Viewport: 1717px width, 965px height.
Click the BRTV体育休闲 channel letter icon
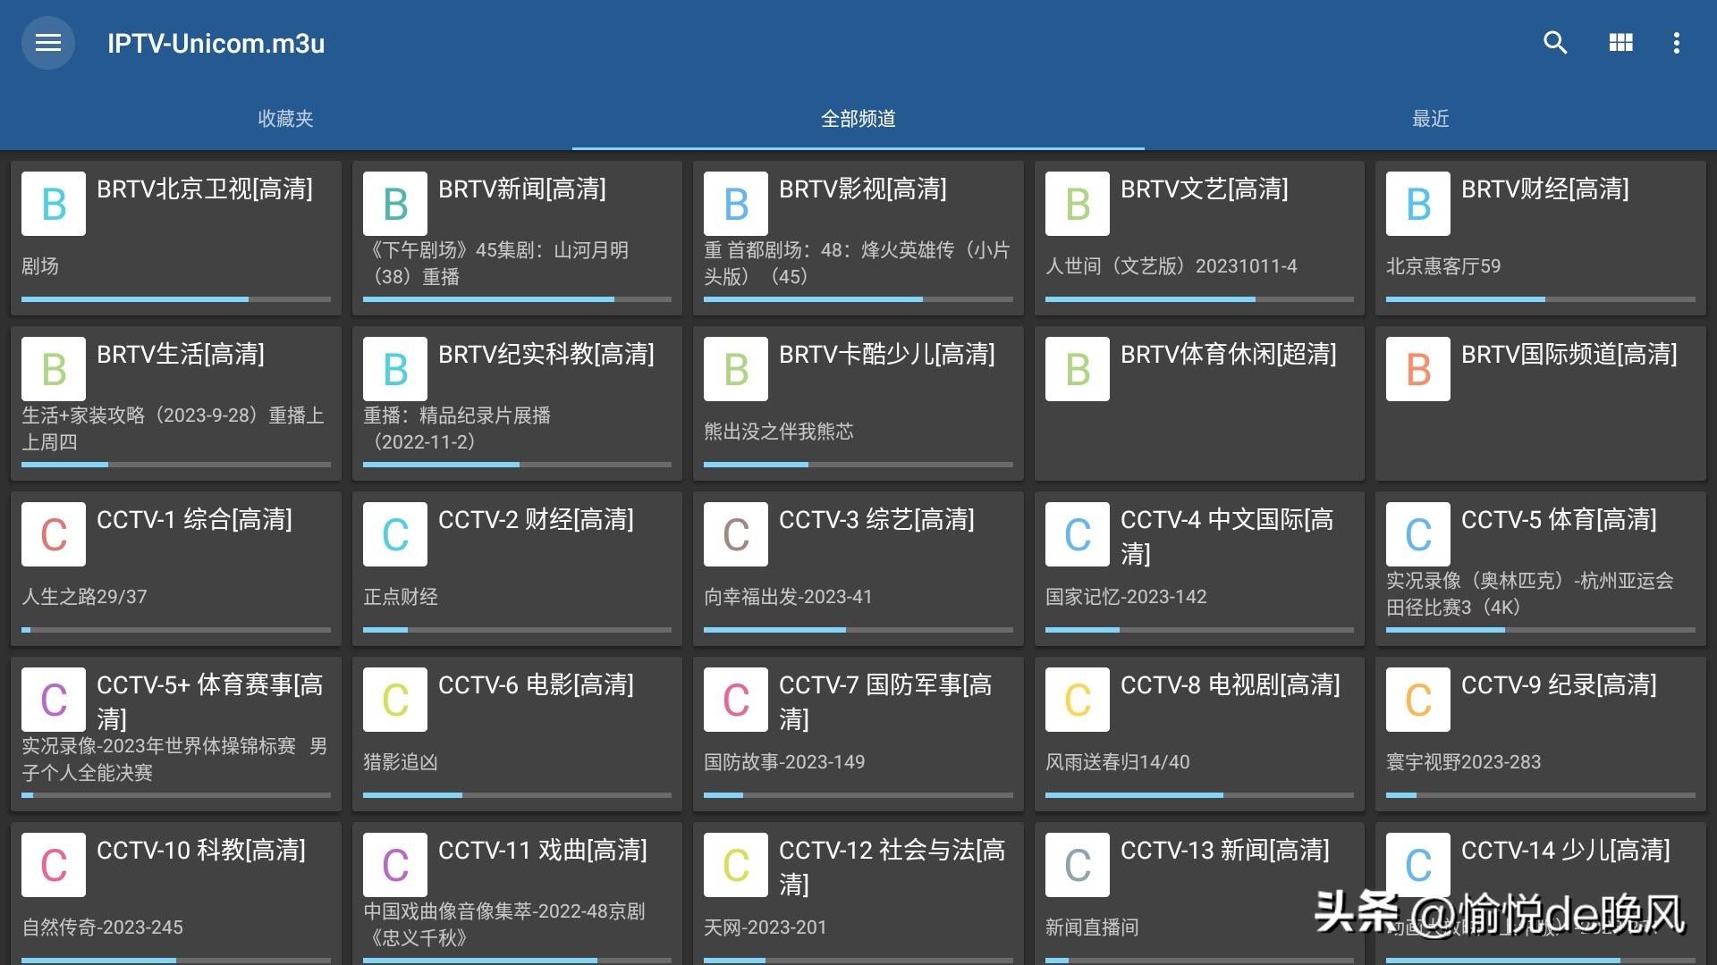click(1078, 369)
